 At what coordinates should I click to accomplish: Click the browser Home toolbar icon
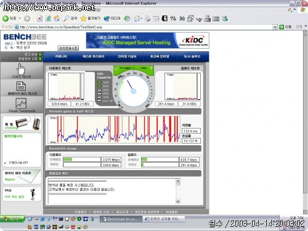coord(57,18)
